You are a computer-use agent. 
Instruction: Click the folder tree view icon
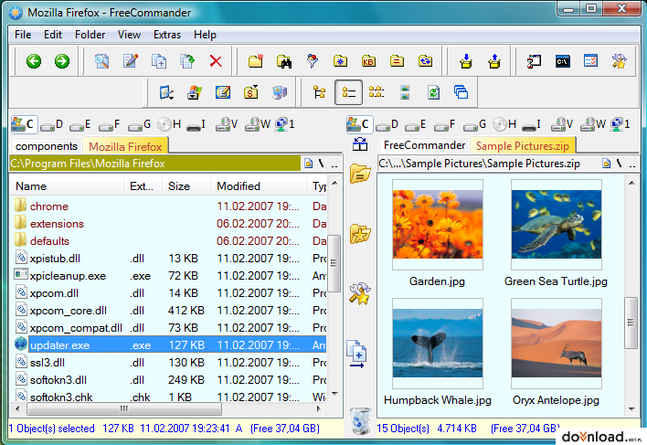point(319,92)
